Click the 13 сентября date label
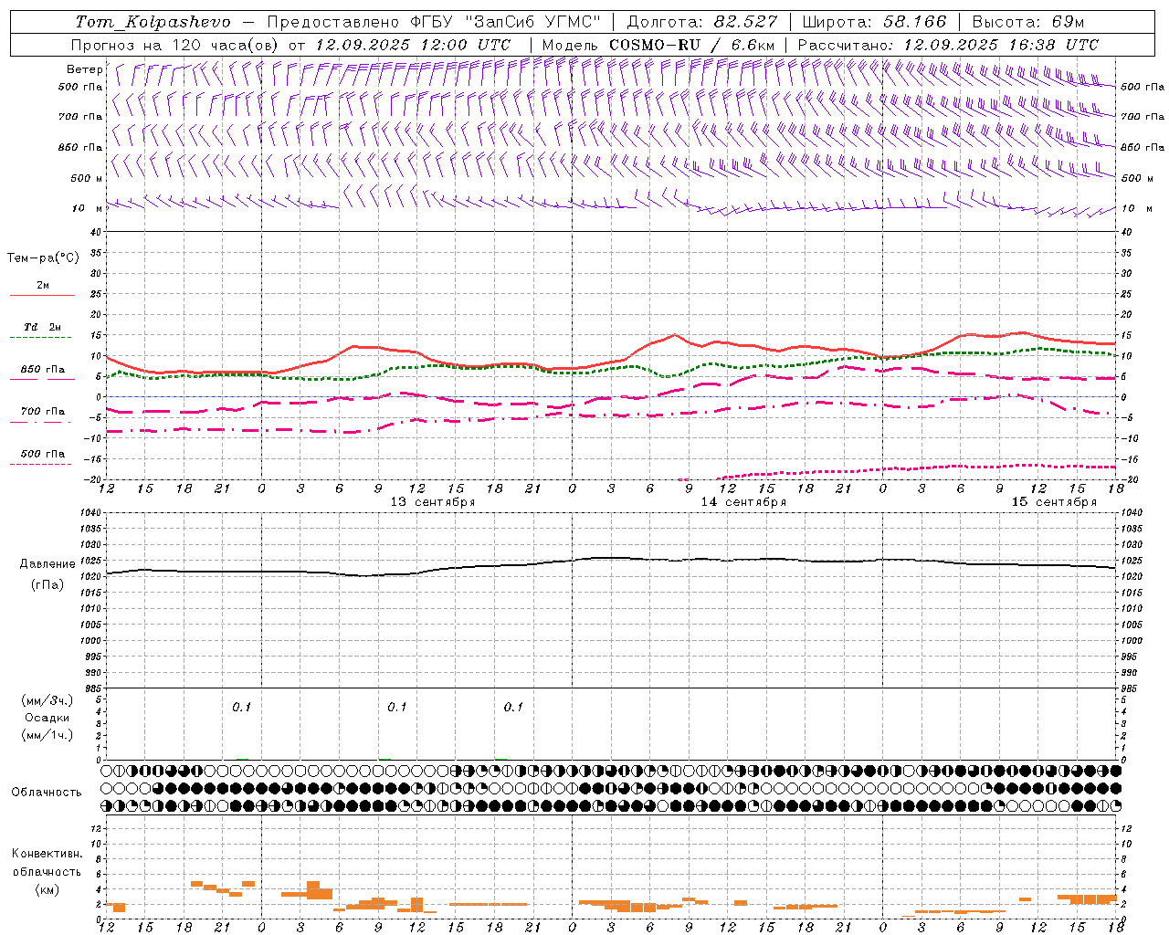The width and height of the screenshot is (1169, 935). coord(433,502)
